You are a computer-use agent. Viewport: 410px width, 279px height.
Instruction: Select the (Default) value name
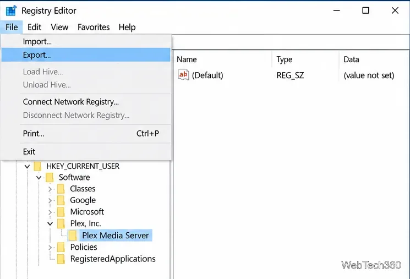(207, 75)
